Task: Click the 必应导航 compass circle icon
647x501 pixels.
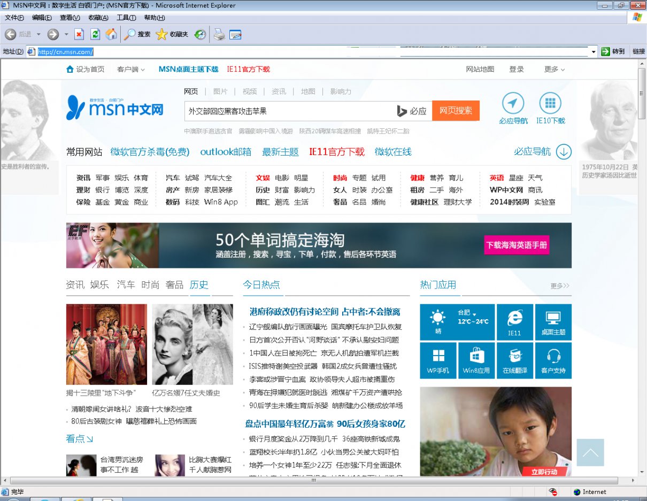Action: click(513, 103)
